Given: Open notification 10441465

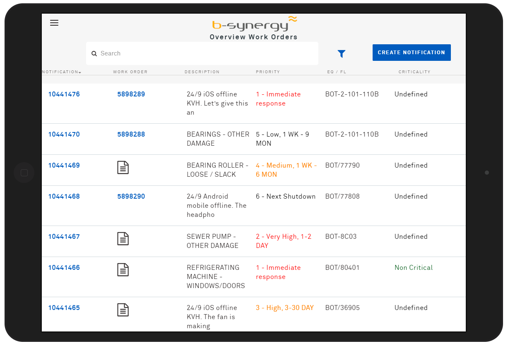Looking at the screenshot, I should click(64, 308).
